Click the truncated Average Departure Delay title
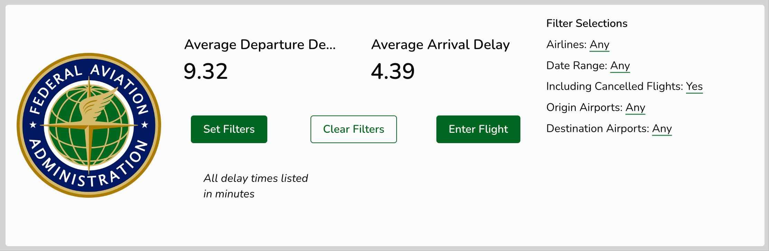This screenshot has width=769, height=251. (260, 45)
